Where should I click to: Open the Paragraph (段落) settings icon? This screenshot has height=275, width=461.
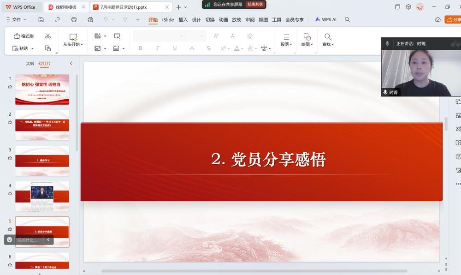[x=286, y=41]
